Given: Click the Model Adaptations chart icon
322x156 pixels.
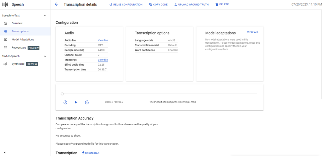Looking at the screenshot, I should point(5,40).
